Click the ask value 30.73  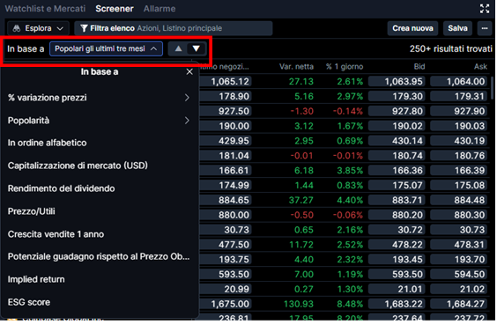point(458,230)
